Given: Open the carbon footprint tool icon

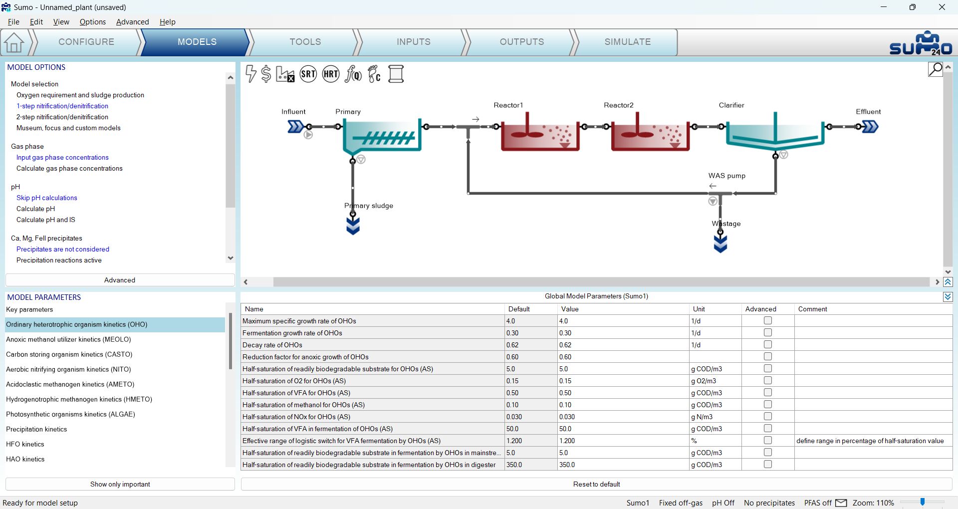Looking at the screenshot, I should [374, 74].
